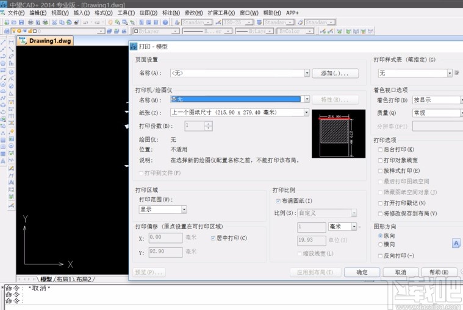The width and height of the screenshot is (463, 310).
Task: Open plot style table dropdown showing 无
Action: 450,73
